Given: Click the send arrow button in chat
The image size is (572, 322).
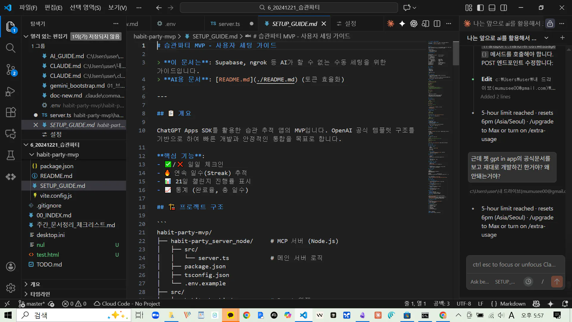Looking at the screenshot, I should click(557, 281).
